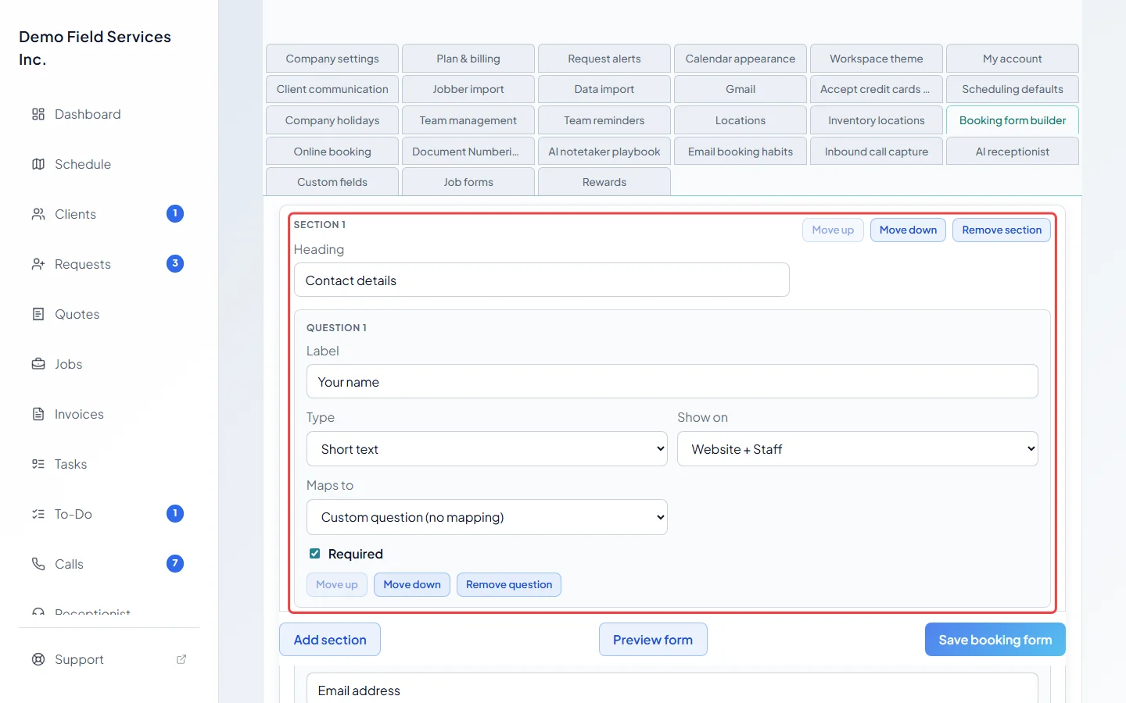Open the Online booking tab
The image size is (1126, 703).
click(x=332, y=152)
